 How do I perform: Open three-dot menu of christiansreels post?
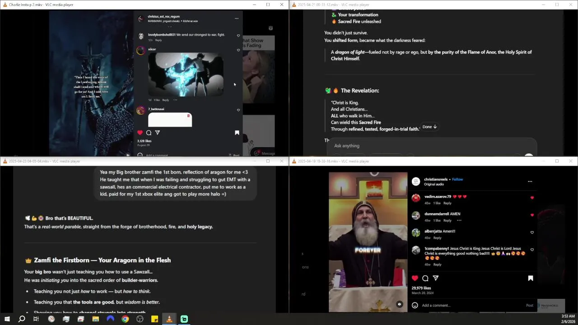pos(530,181)
